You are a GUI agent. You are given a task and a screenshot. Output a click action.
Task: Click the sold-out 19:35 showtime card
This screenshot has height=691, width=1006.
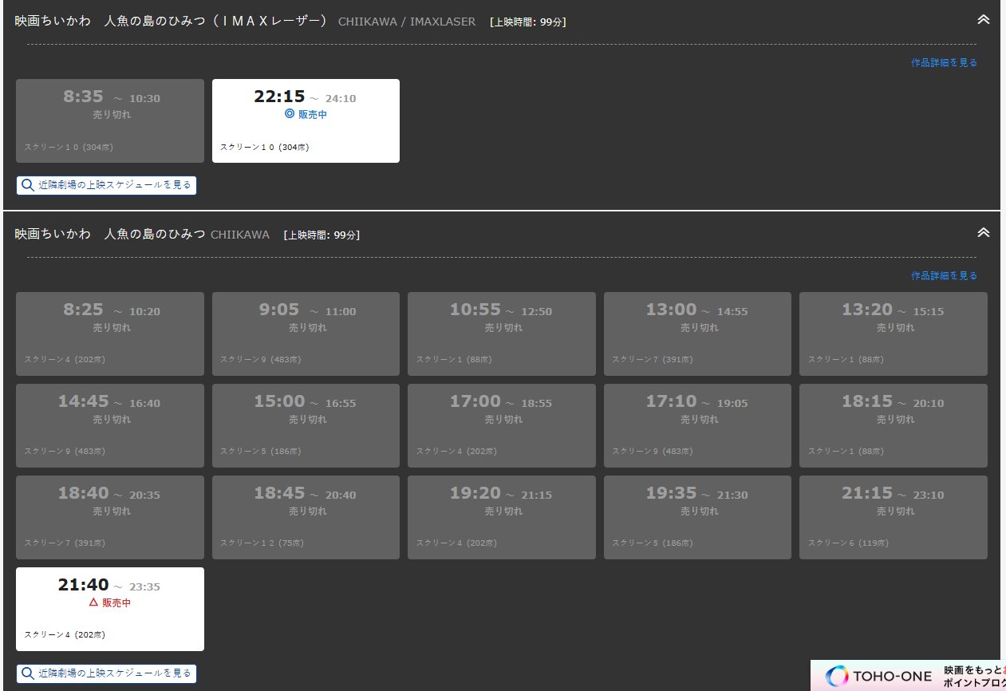click(697, 517)
